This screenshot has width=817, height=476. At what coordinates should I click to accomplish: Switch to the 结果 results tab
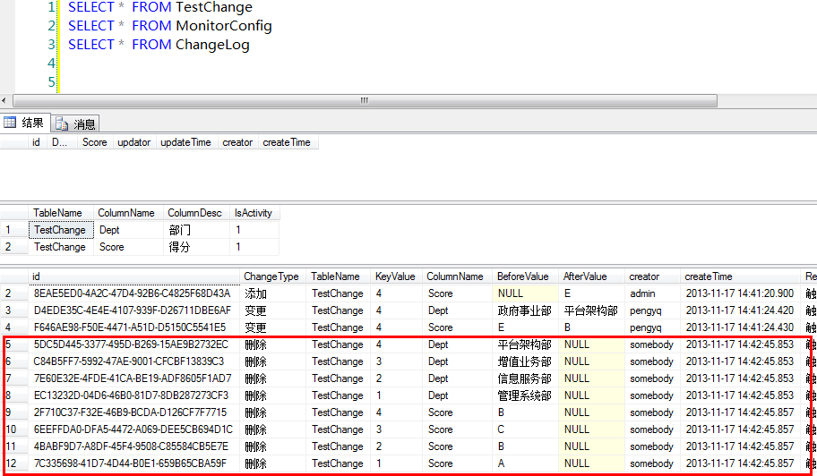(x=25, y=123)
